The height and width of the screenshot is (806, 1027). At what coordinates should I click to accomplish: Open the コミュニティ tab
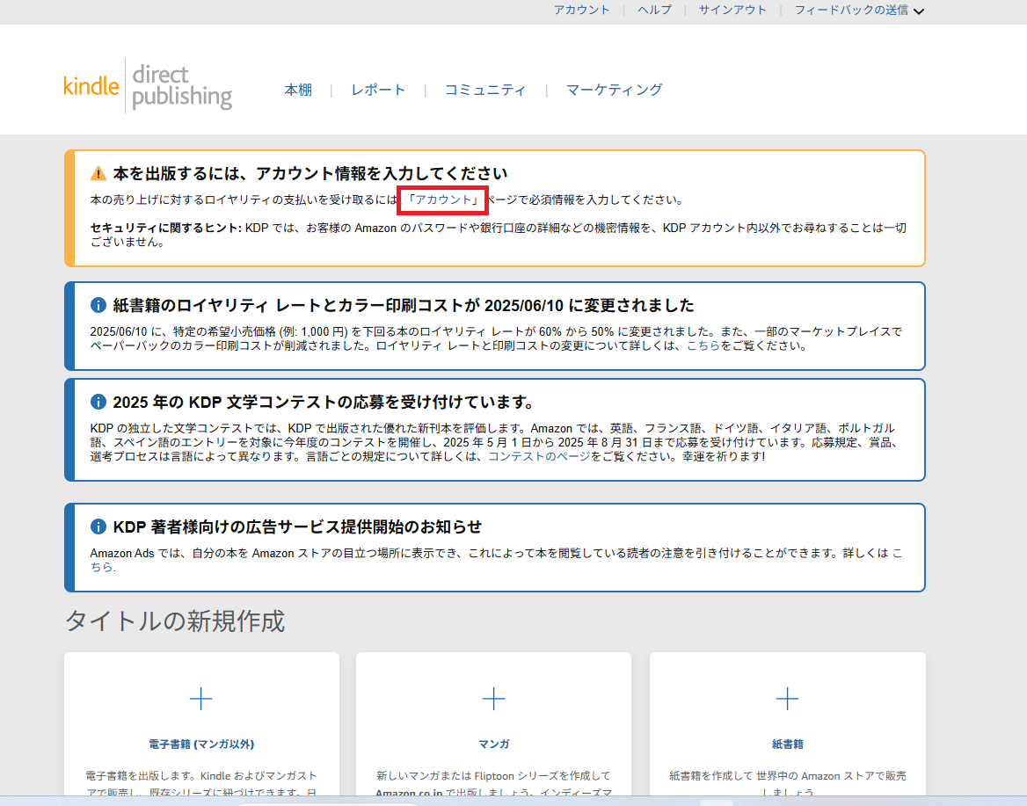click(x=484, y=90)
